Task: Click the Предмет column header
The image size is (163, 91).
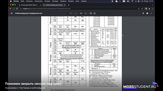Action: tap(96, 29)
